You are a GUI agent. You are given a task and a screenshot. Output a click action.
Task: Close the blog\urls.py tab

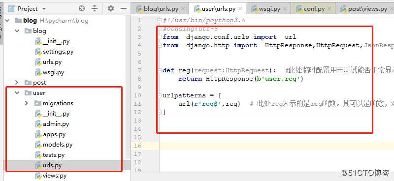(183, 9)
